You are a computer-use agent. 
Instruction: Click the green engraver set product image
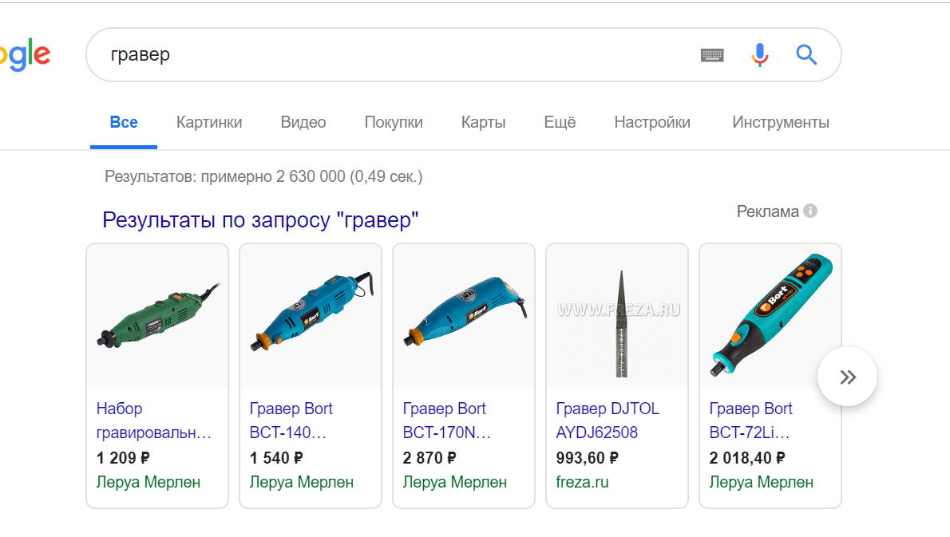coord(157,315)
